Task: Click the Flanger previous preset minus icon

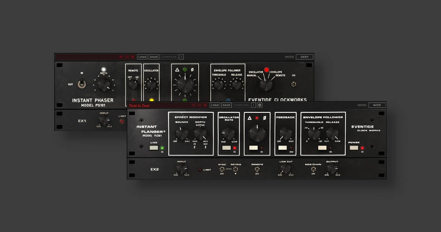Action: (199, 105)
